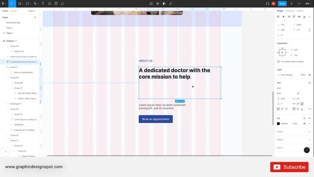Select the Hand tool
Viewport: 314px width, 177px height.
(56, 3)
